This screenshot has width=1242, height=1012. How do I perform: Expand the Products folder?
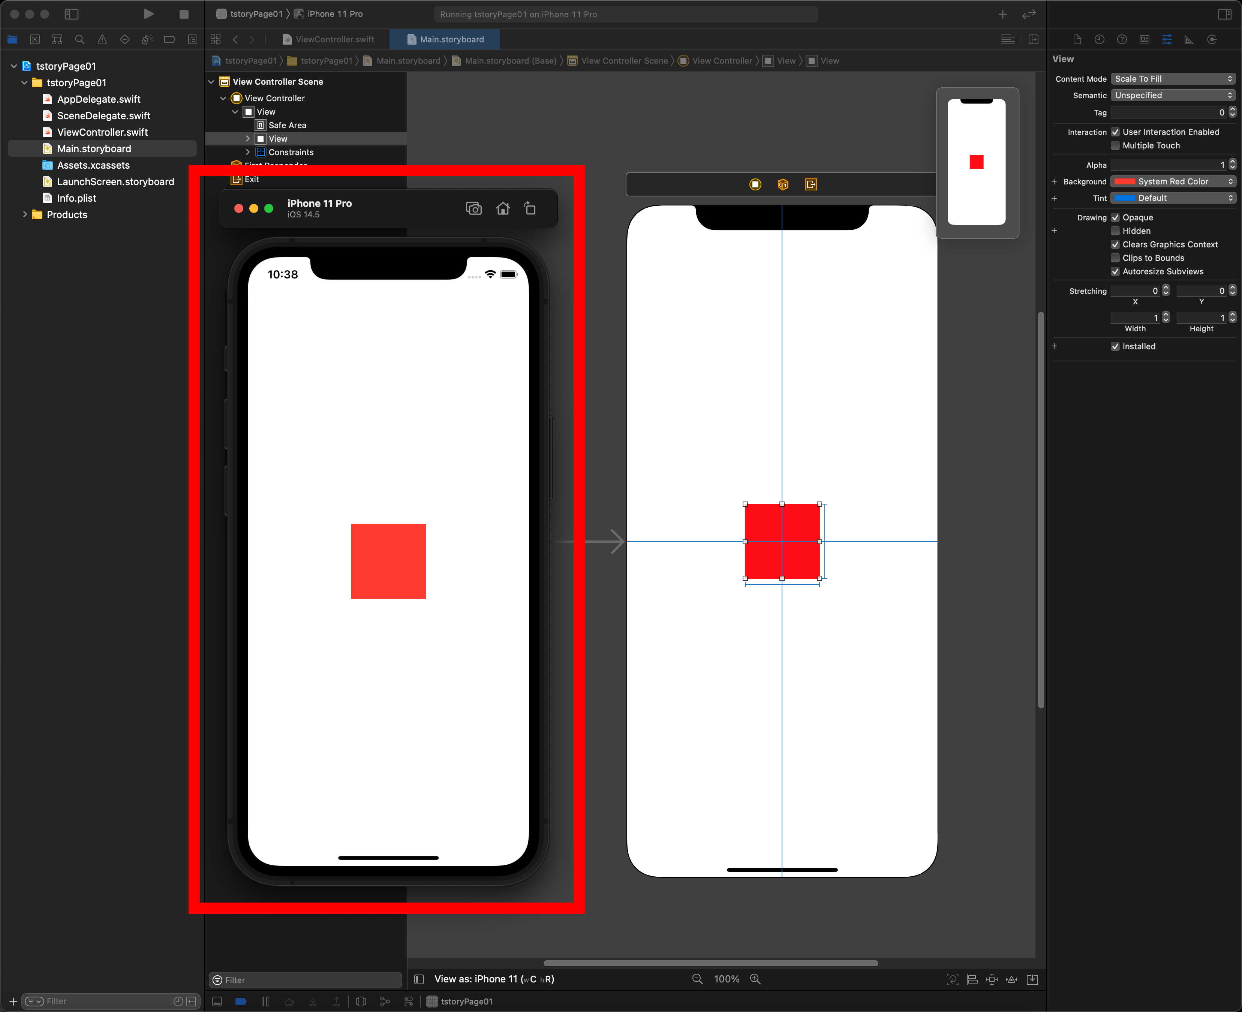coord(24,214)
